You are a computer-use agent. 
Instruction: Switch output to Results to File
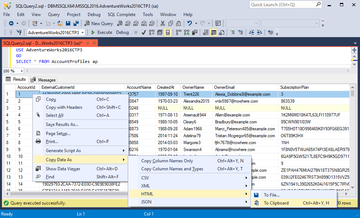tap(222, 33)
